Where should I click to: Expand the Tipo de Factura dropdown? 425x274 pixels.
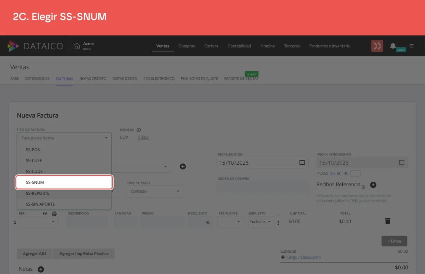64,138
